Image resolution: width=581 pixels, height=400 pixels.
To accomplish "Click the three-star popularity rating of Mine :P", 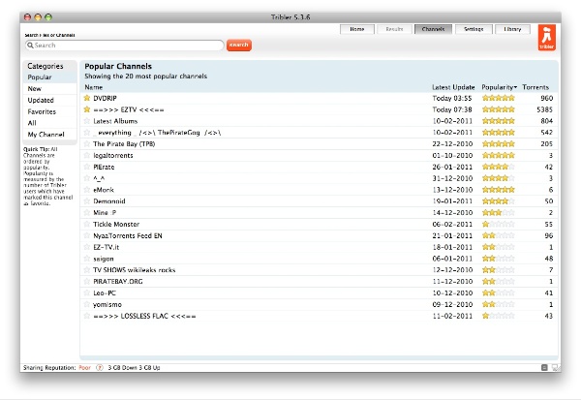I will 499,212.
